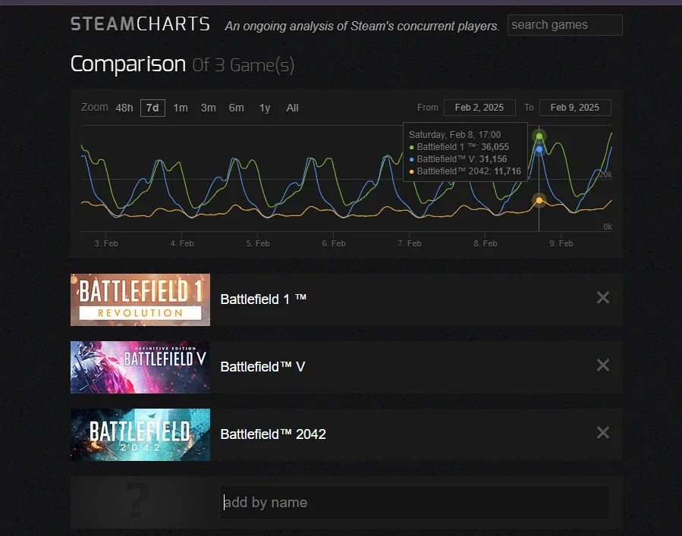Viewport: 682px width, 536px height.
Task: Select the 7d zoom tab
Action: click(152, 108)
